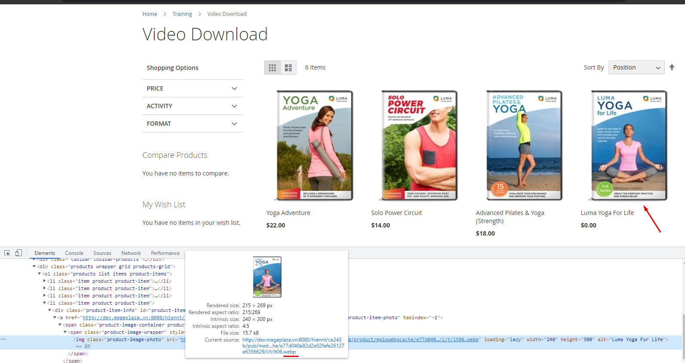Open the Sources tab
685x363 pixels.
coord(102,253)
